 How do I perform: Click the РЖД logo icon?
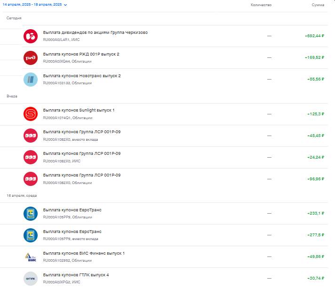(x=31, y=58)
